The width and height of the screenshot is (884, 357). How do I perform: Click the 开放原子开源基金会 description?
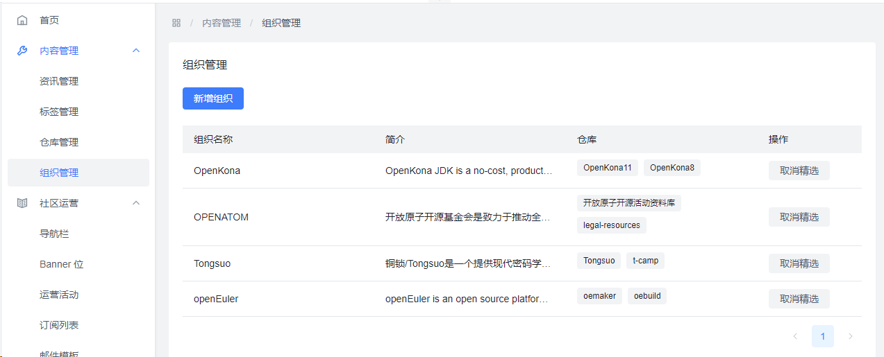pyautogui.click(x=468, y=217)
